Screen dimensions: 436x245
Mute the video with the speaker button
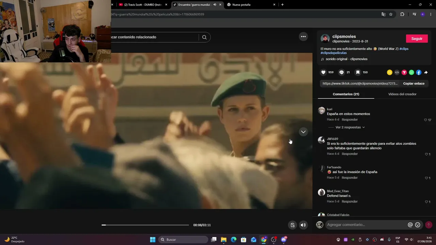point(303,225)
